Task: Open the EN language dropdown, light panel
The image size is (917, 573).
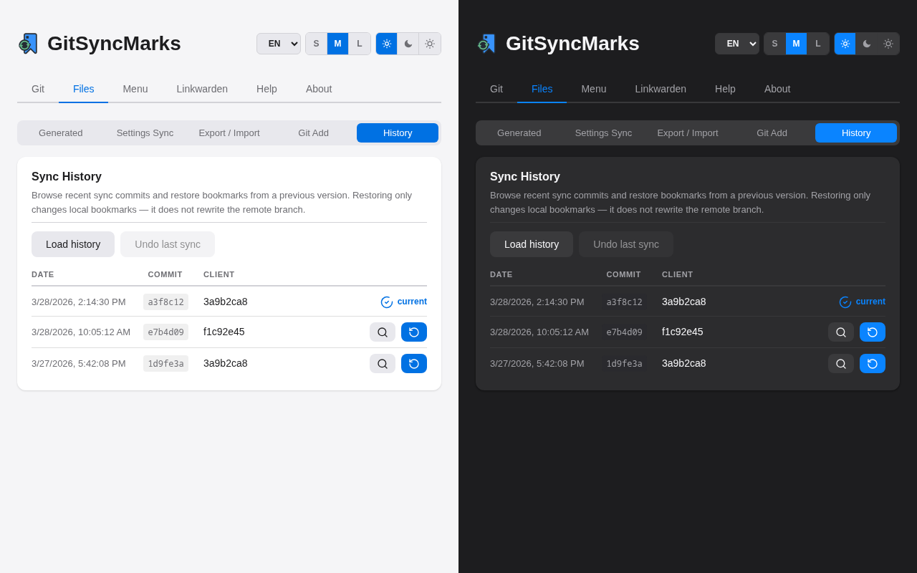Action: point(279,44)
